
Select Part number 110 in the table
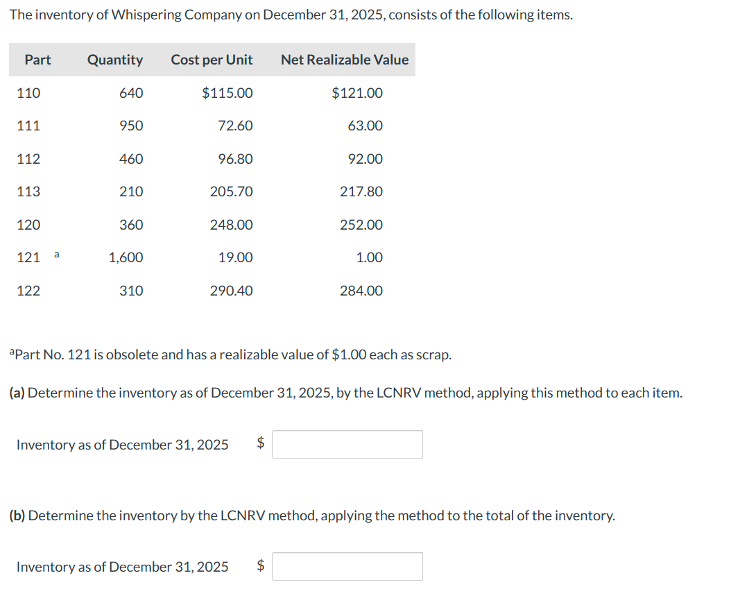coord(28,93)
